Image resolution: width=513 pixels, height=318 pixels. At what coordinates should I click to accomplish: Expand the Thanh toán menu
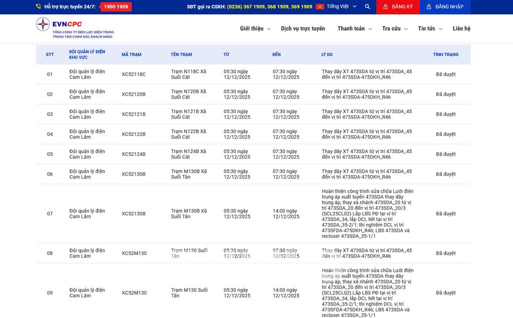coord(354,29)
